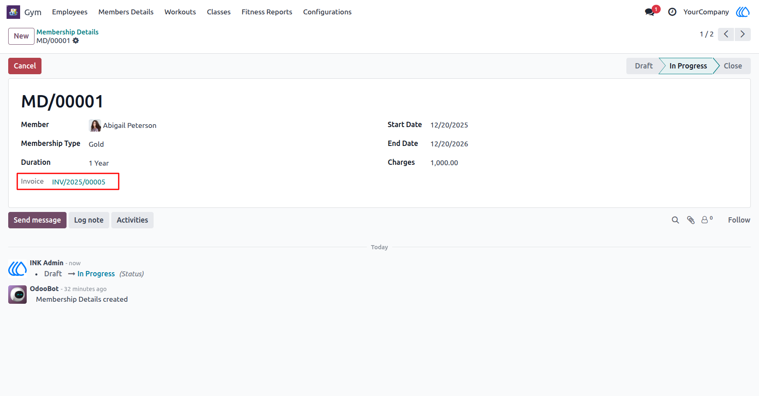Go to the next record arrow

(743, 34)
